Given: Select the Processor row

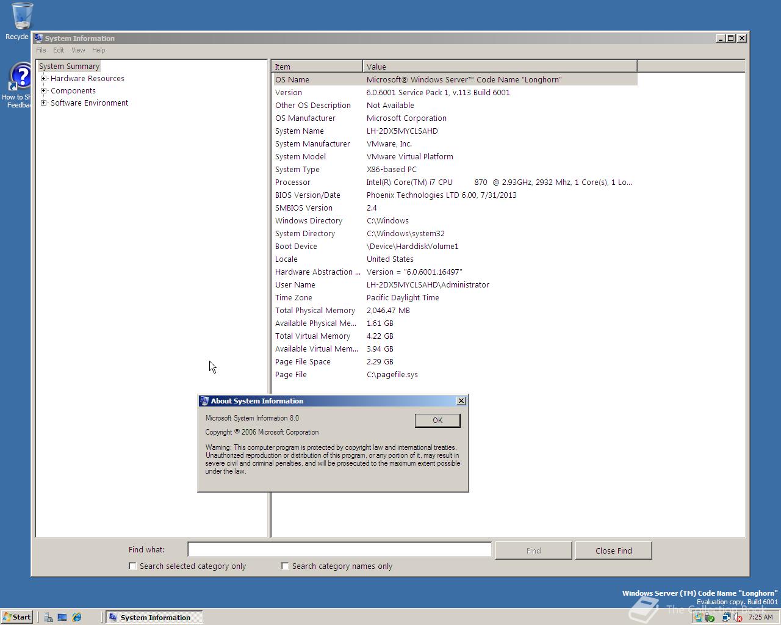Looking at the screenshot, I should click(455, 182).
